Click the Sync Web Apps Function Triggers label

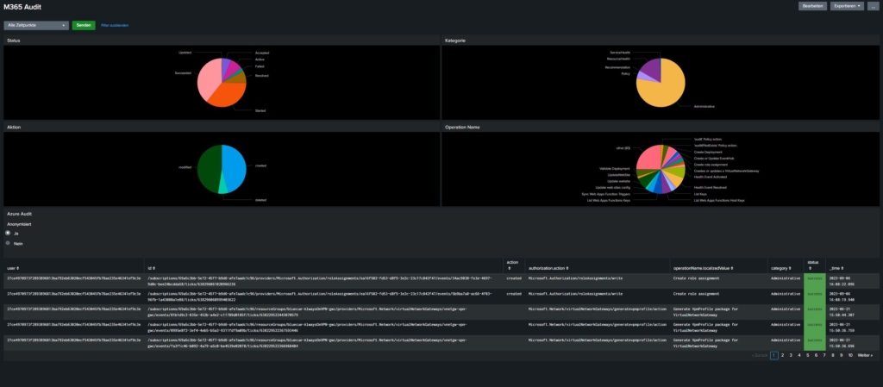[606, 194]
